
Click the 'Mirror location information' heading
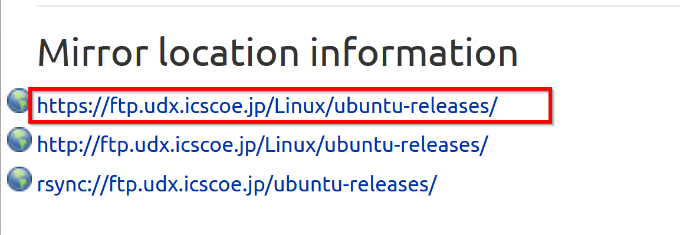click(x=278, y=52)
